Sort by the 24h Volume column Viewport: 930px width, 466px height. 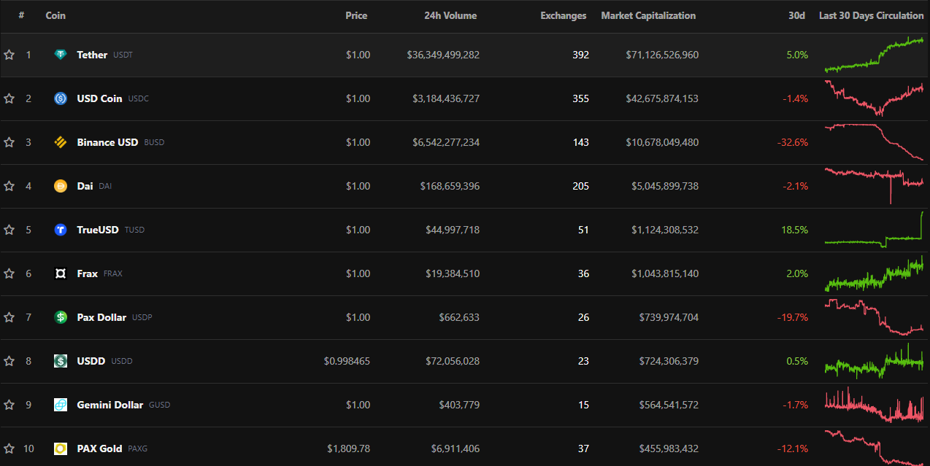[450, 15]
